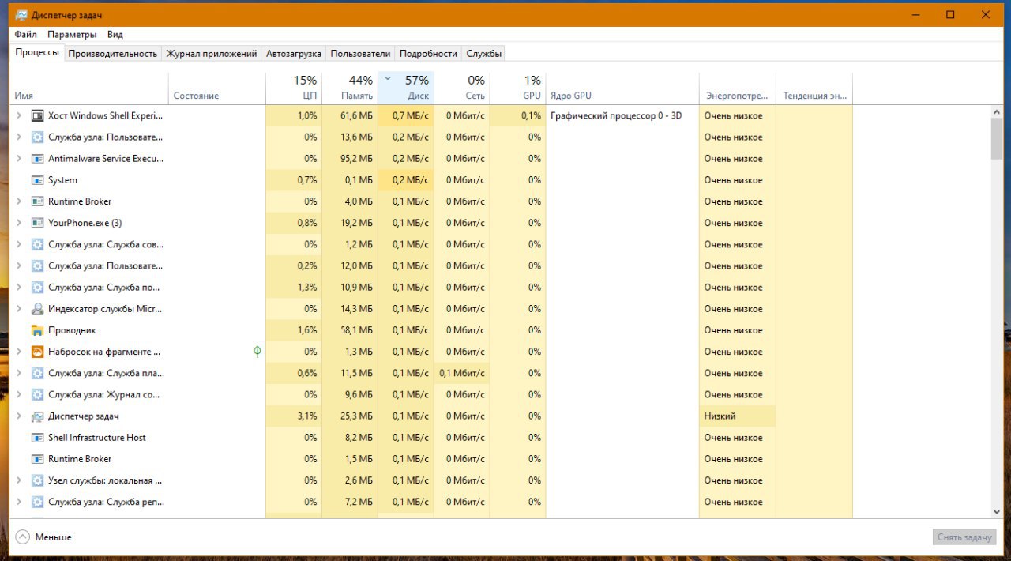Click the 0,1 Мбит/с network cell
The width and height of the screenshot is (1011, 561).
[x=462, y=373]
